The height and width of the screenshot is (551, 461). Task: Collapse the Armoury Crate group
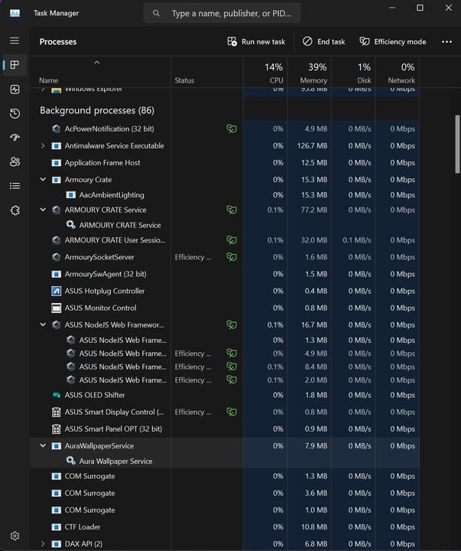[43, 180]
